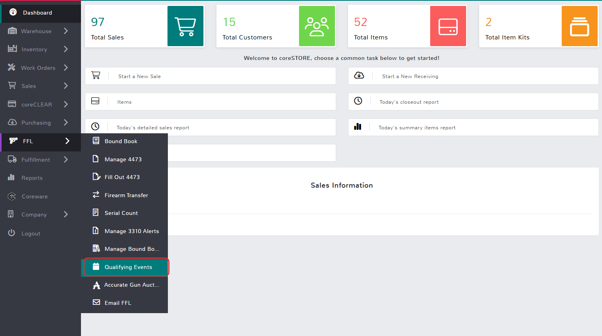The height and width of the screenshot is (336, 602).
Task: Click the clock icon beside Today's closeout report
Action: click(x=358, y=101)
